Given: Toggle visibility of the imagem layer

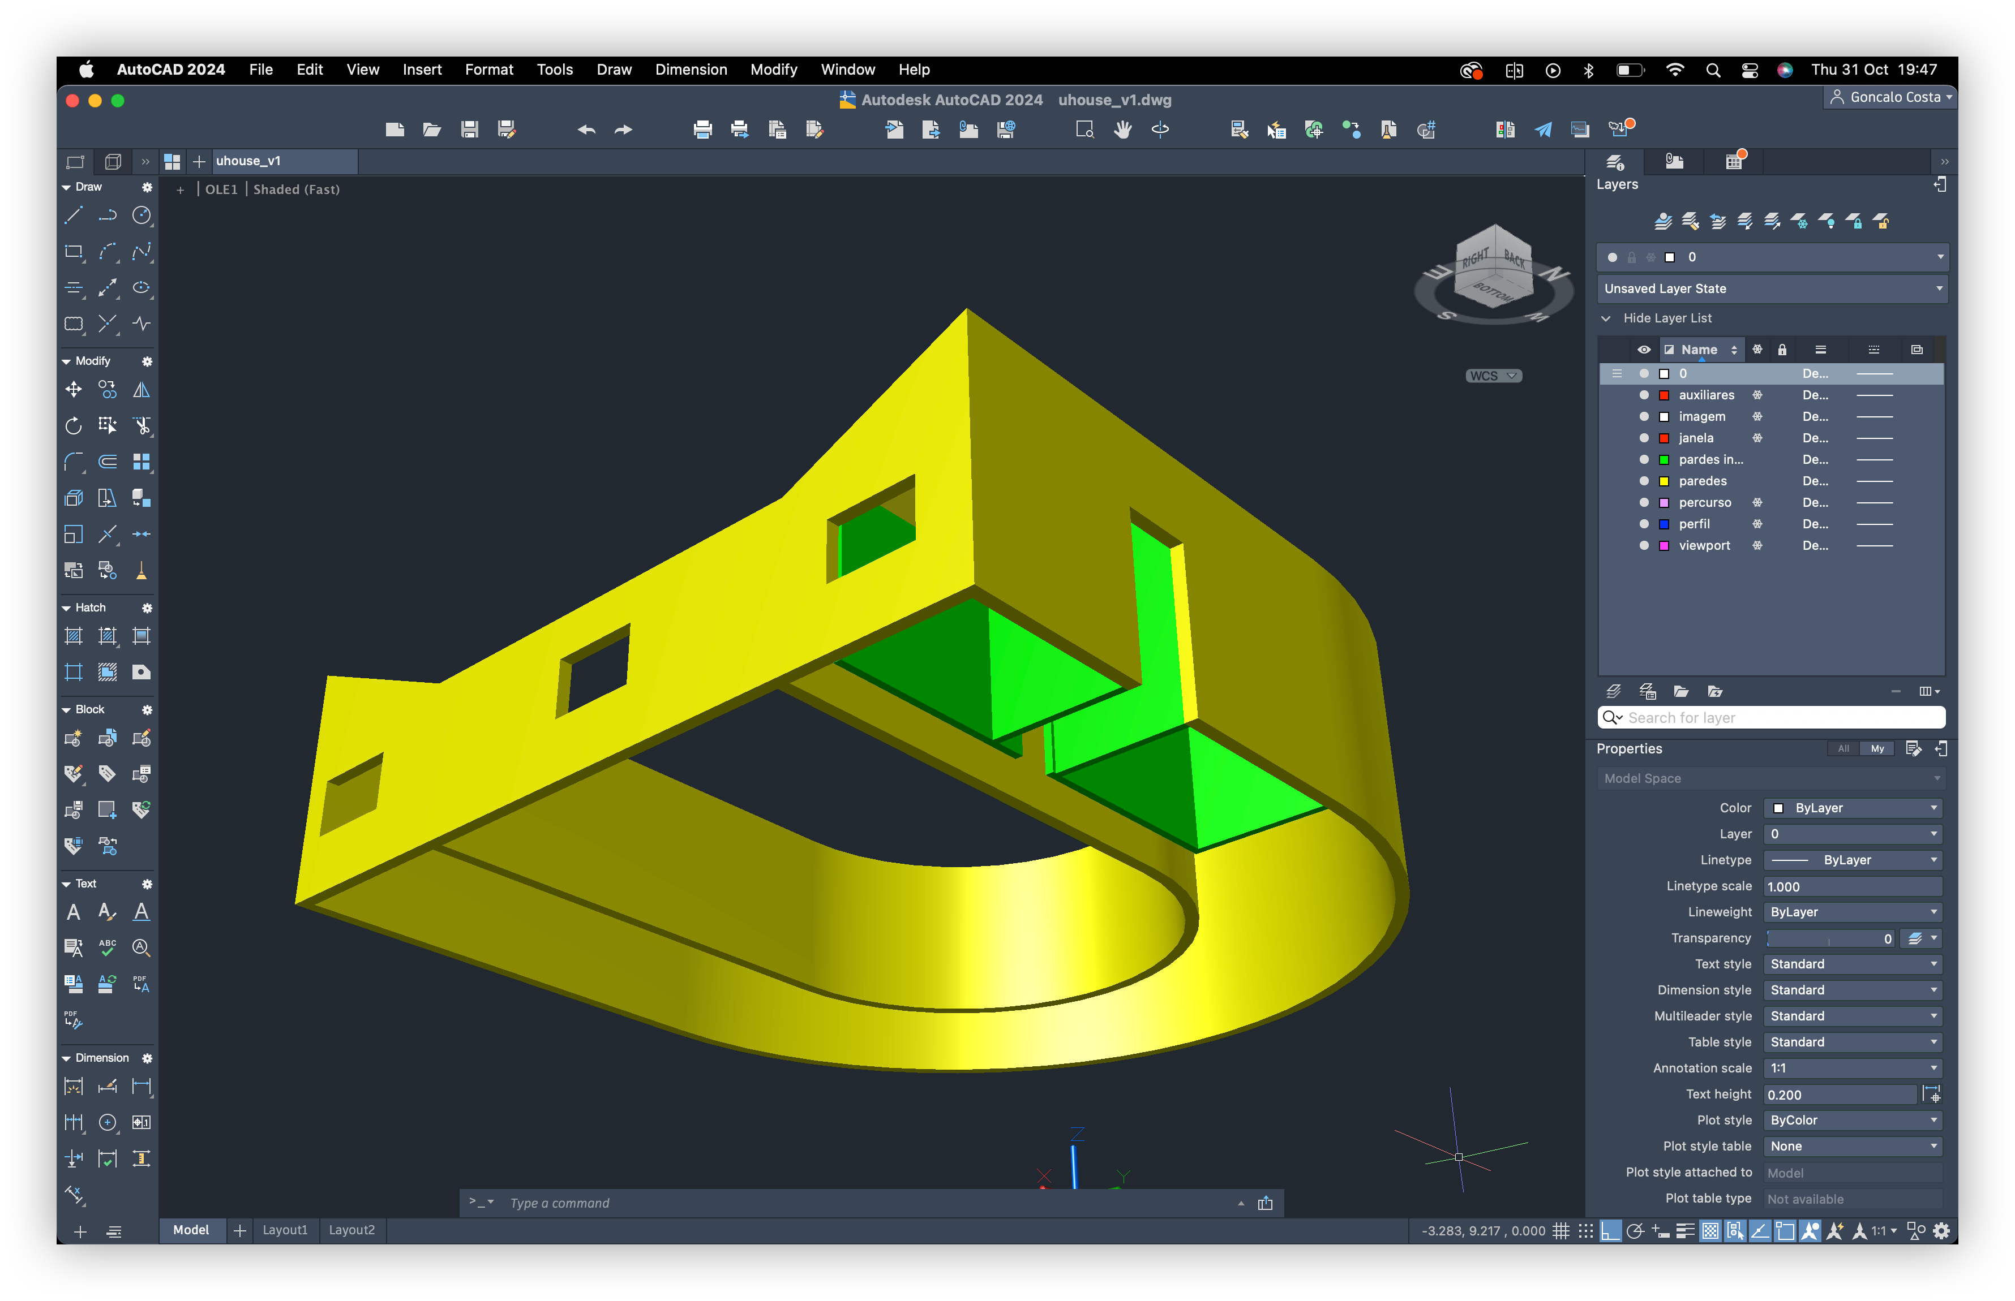Looking at the screenshot, I should [1644, 416].
